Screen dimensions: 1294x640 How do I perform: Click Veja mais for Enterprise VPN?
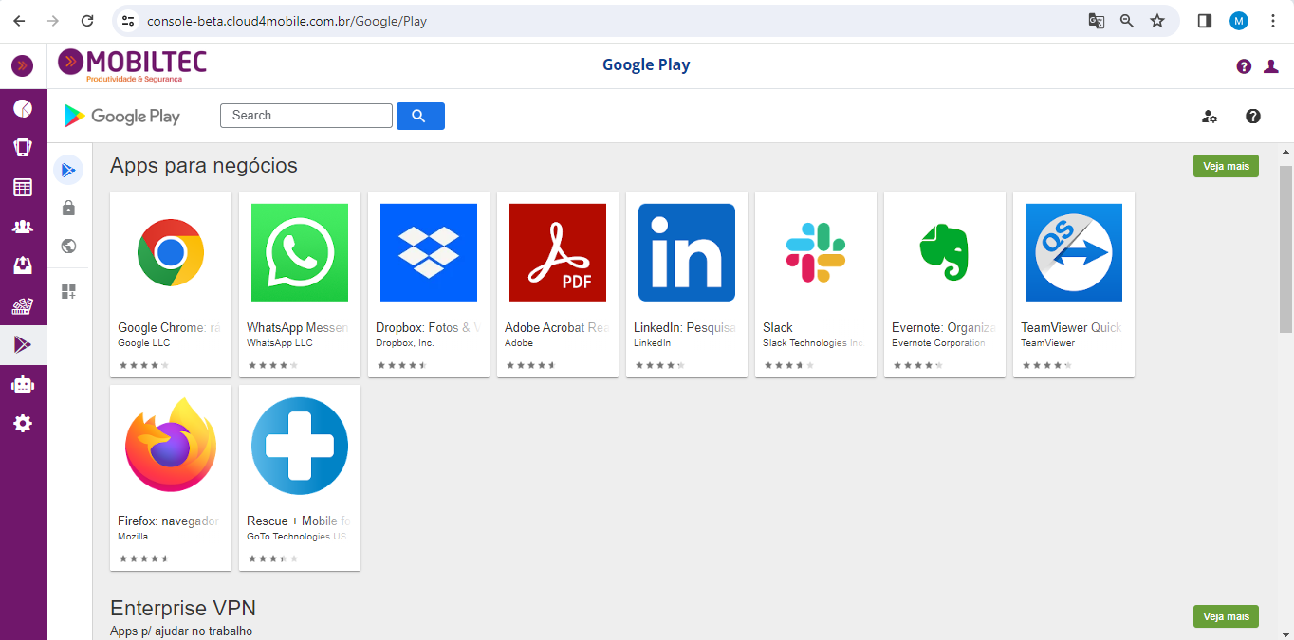1226,616
